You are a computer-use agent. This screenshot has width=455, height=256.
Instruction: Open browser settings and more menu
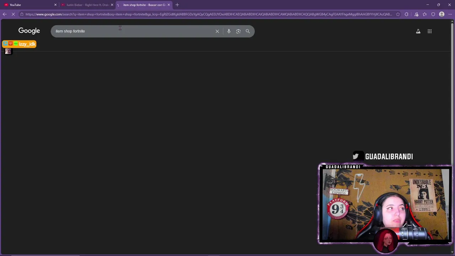[x=450, y=14]
